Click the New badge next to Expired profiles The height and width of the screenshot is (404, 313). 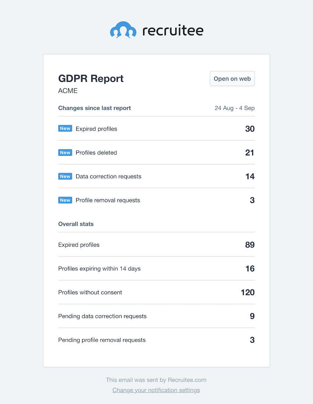coord(65,129)
